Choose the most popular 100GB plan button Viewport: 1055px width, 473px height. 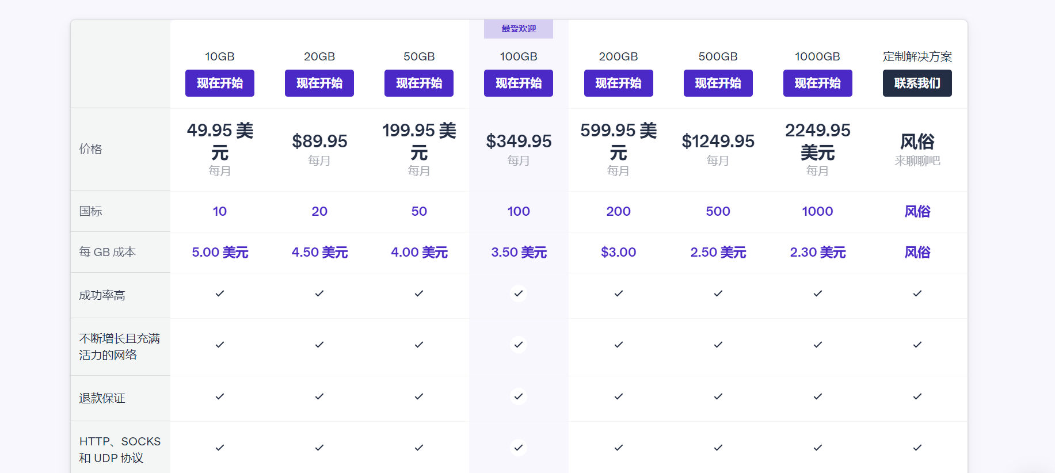[518, 83]
